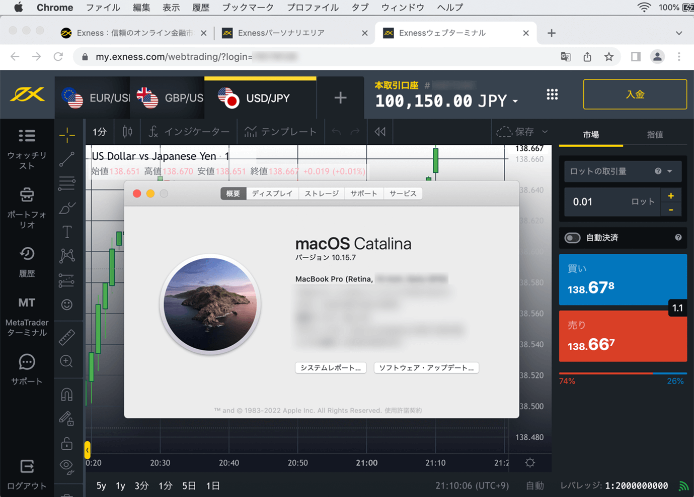The image size is (694, 497).
Task: Open the Portfolio sidebar panel
Action: tap(27, 208)
